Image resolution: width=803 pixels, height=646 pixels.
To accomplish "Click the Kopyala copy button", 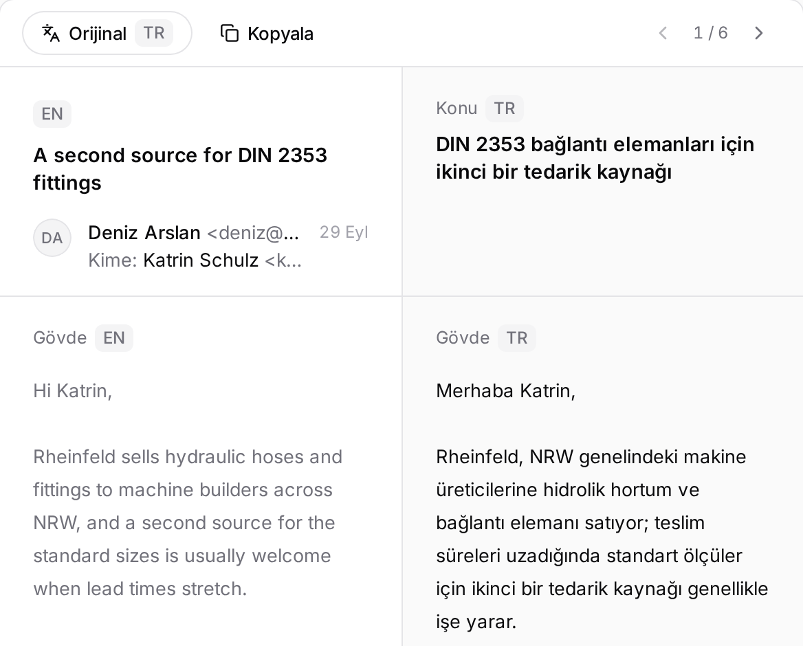I will pyautogui.click(x=267, y=33).
